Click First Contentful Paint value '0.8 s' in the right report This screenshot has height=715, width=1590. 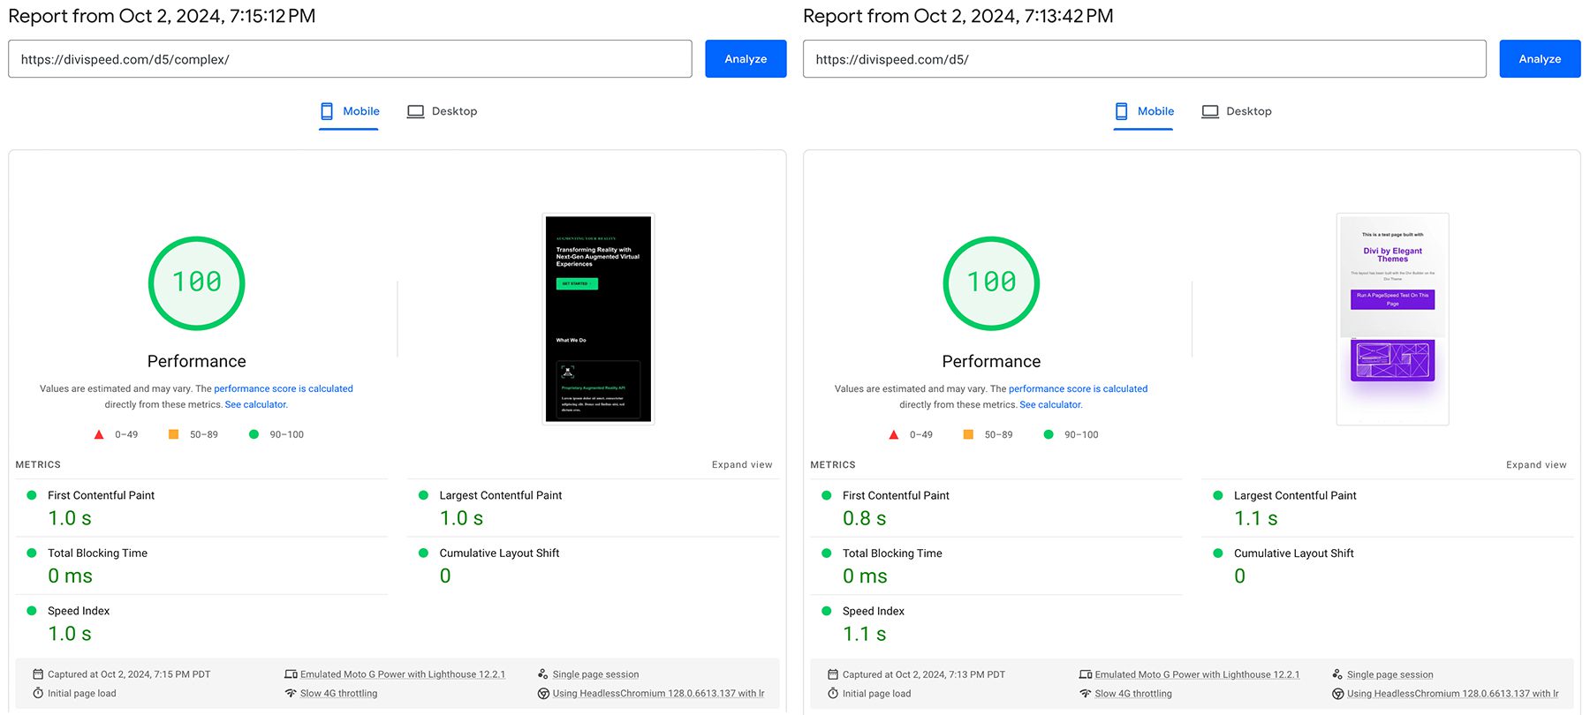tap(864, 518)
